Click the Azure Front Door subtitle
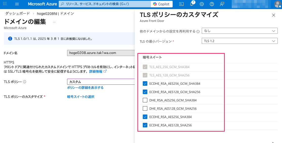The image size is (282, 143). 152,21
